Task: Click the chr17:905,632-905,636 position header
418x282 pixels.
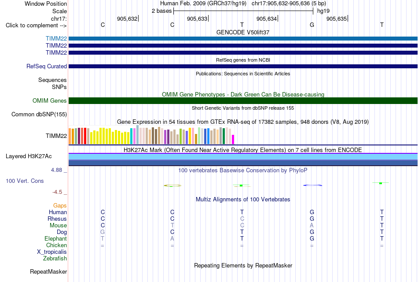Action: [x=289, y=4]
